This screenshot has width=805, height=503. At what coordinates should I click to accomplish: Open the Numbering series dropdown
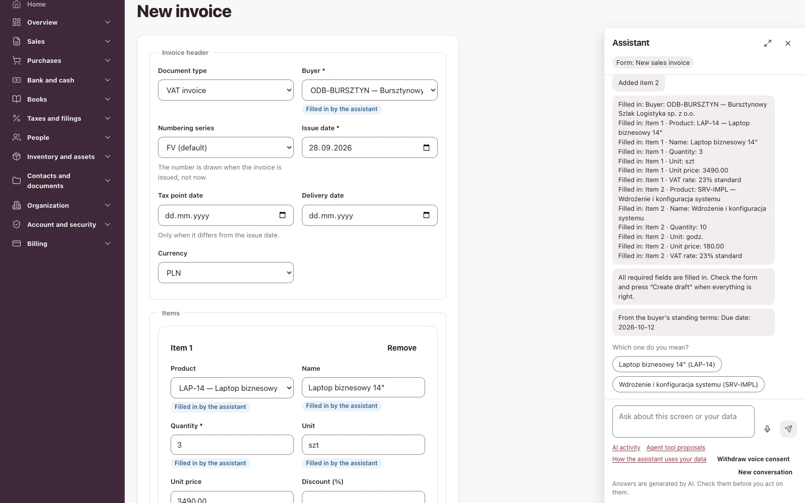226,147
